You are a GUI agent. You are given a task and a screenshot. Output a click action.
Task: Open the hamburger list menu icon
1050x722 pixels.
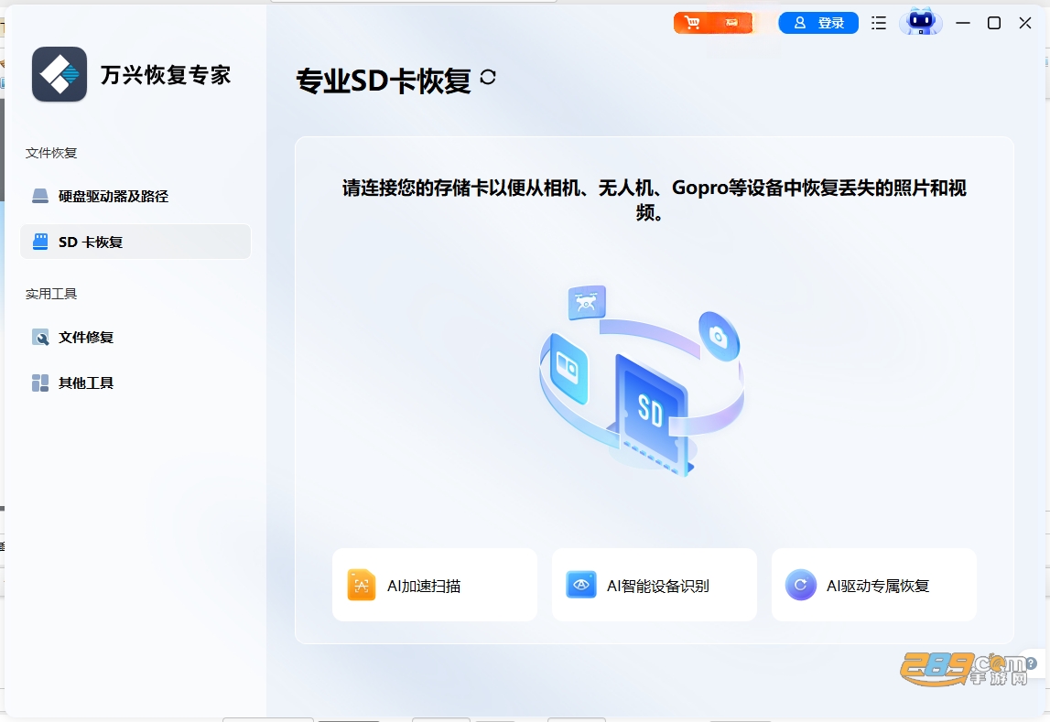(879, 24)
